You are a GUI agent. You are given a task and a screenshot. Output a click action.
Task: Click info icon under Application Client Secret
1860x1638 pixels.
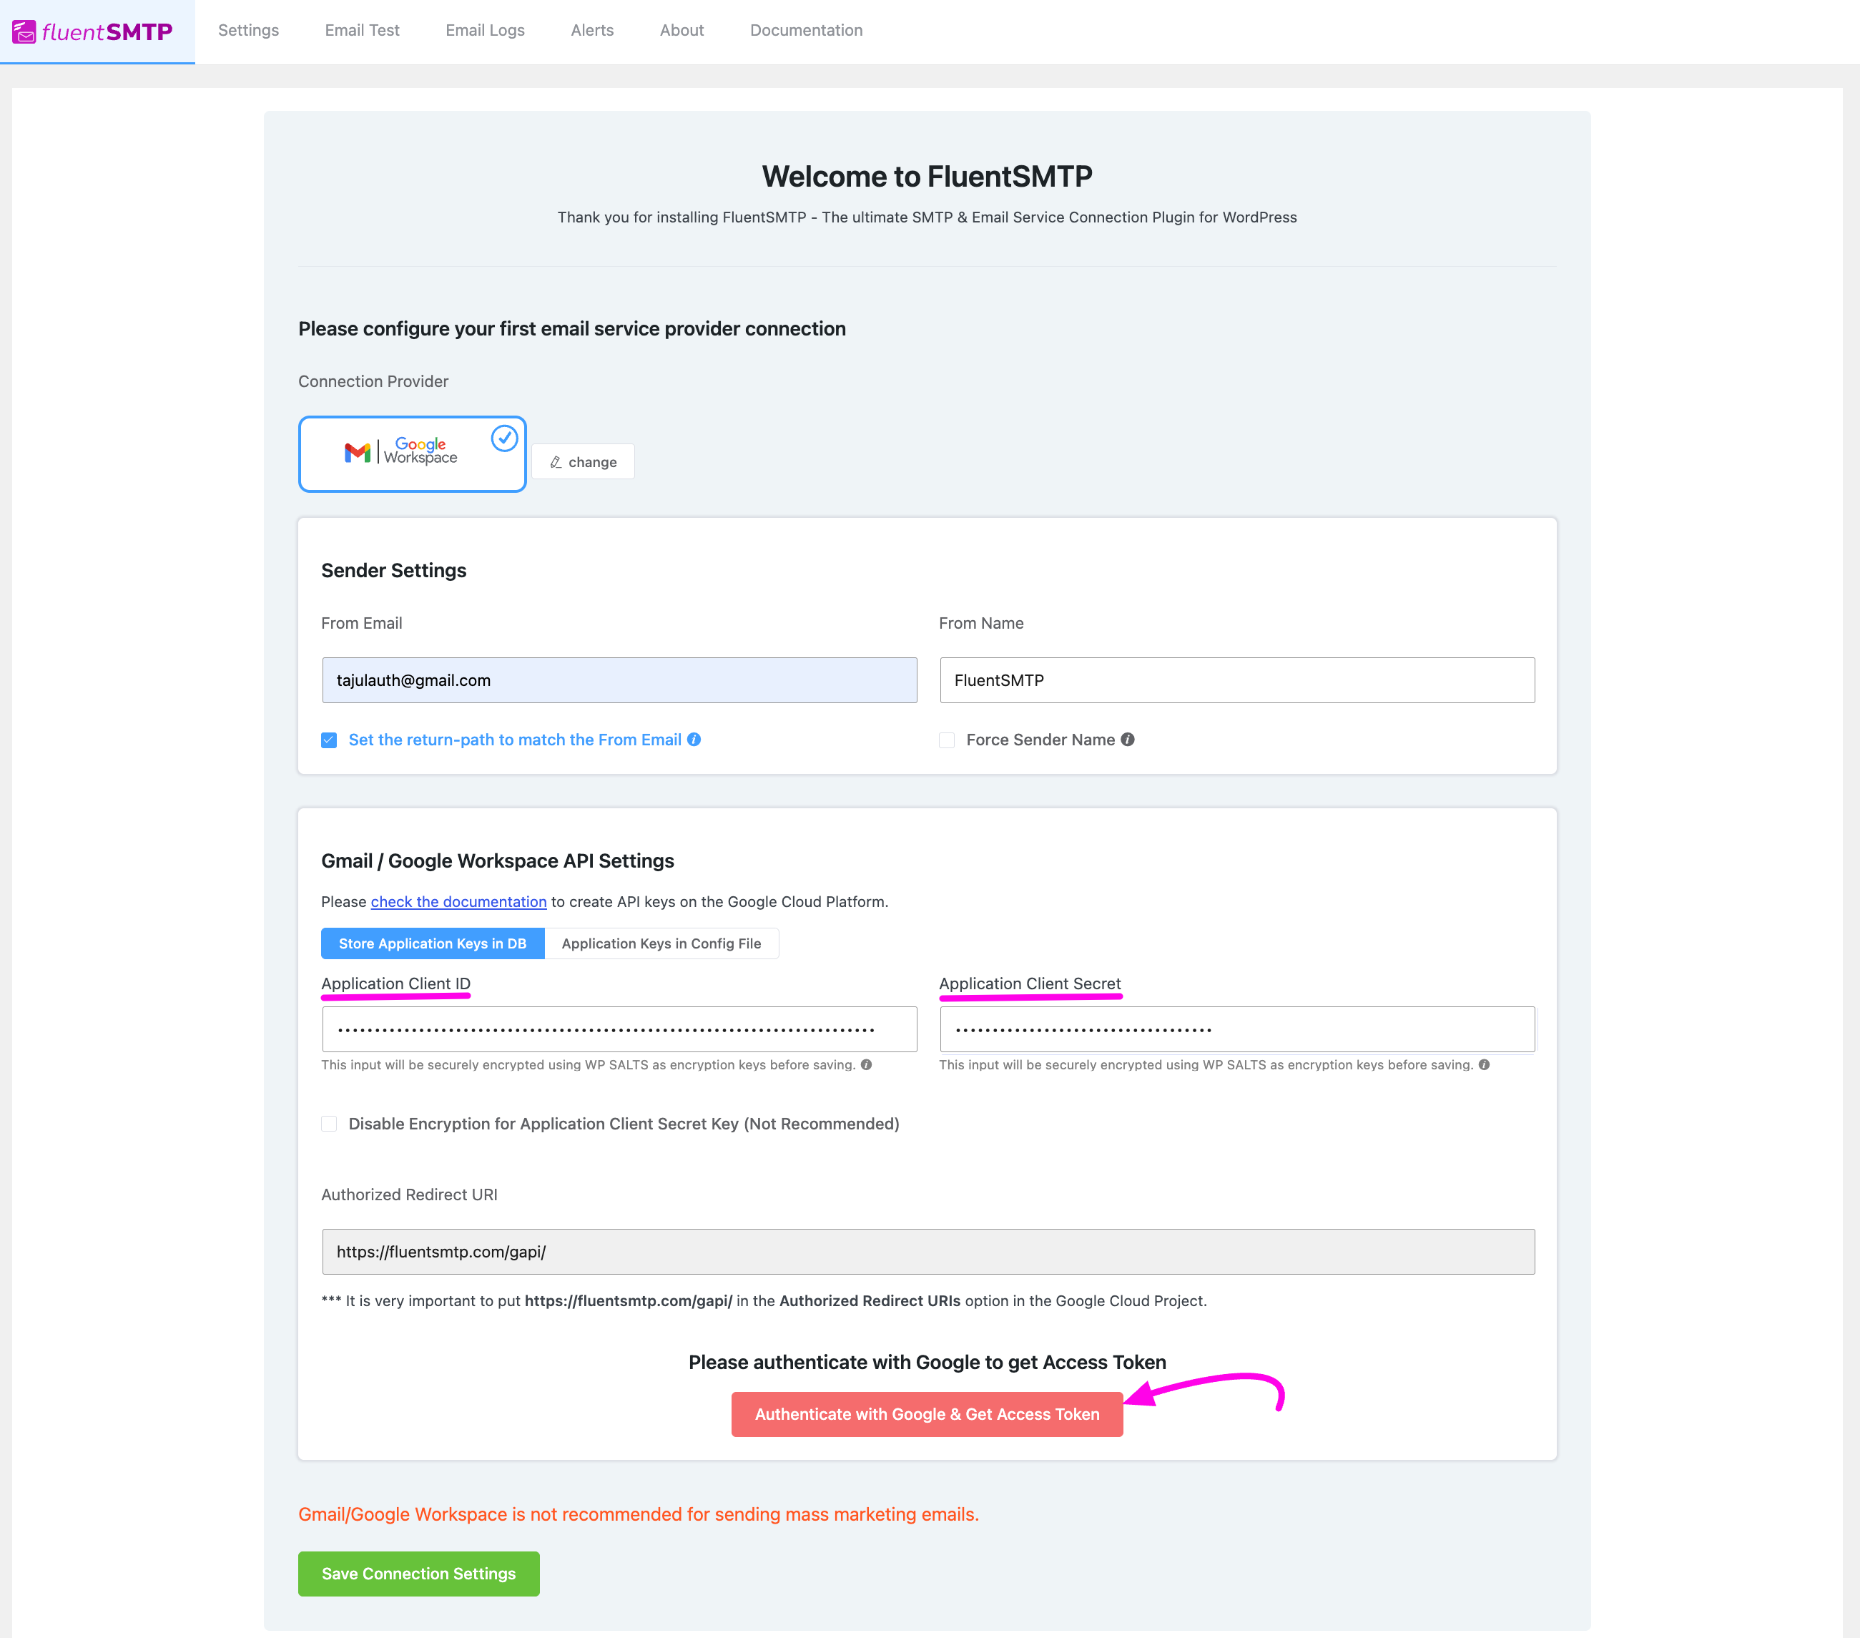[1484, 1064]
